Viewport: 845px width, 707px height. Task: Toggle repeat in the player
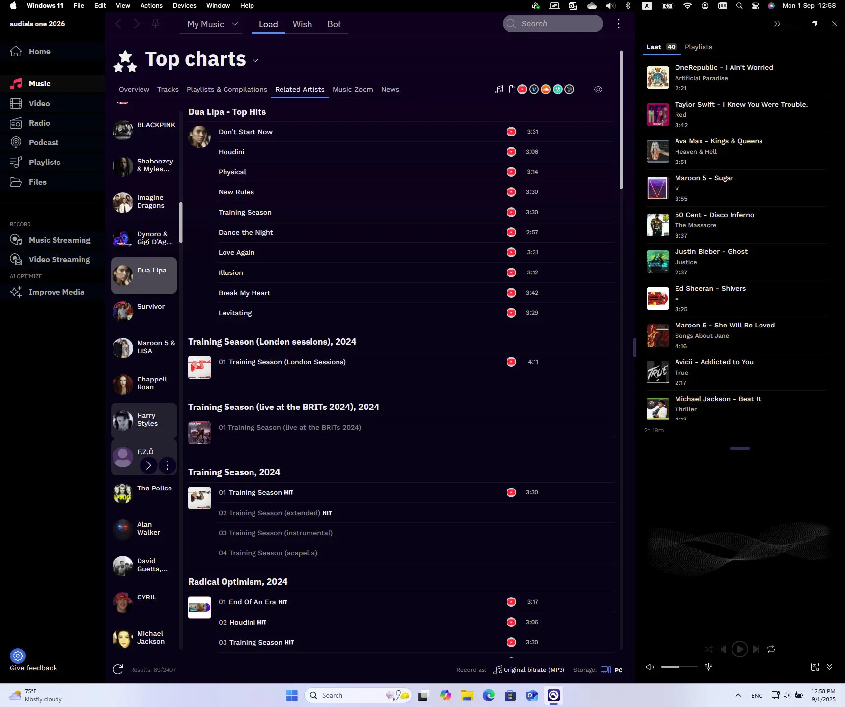[x=771, y=649]
